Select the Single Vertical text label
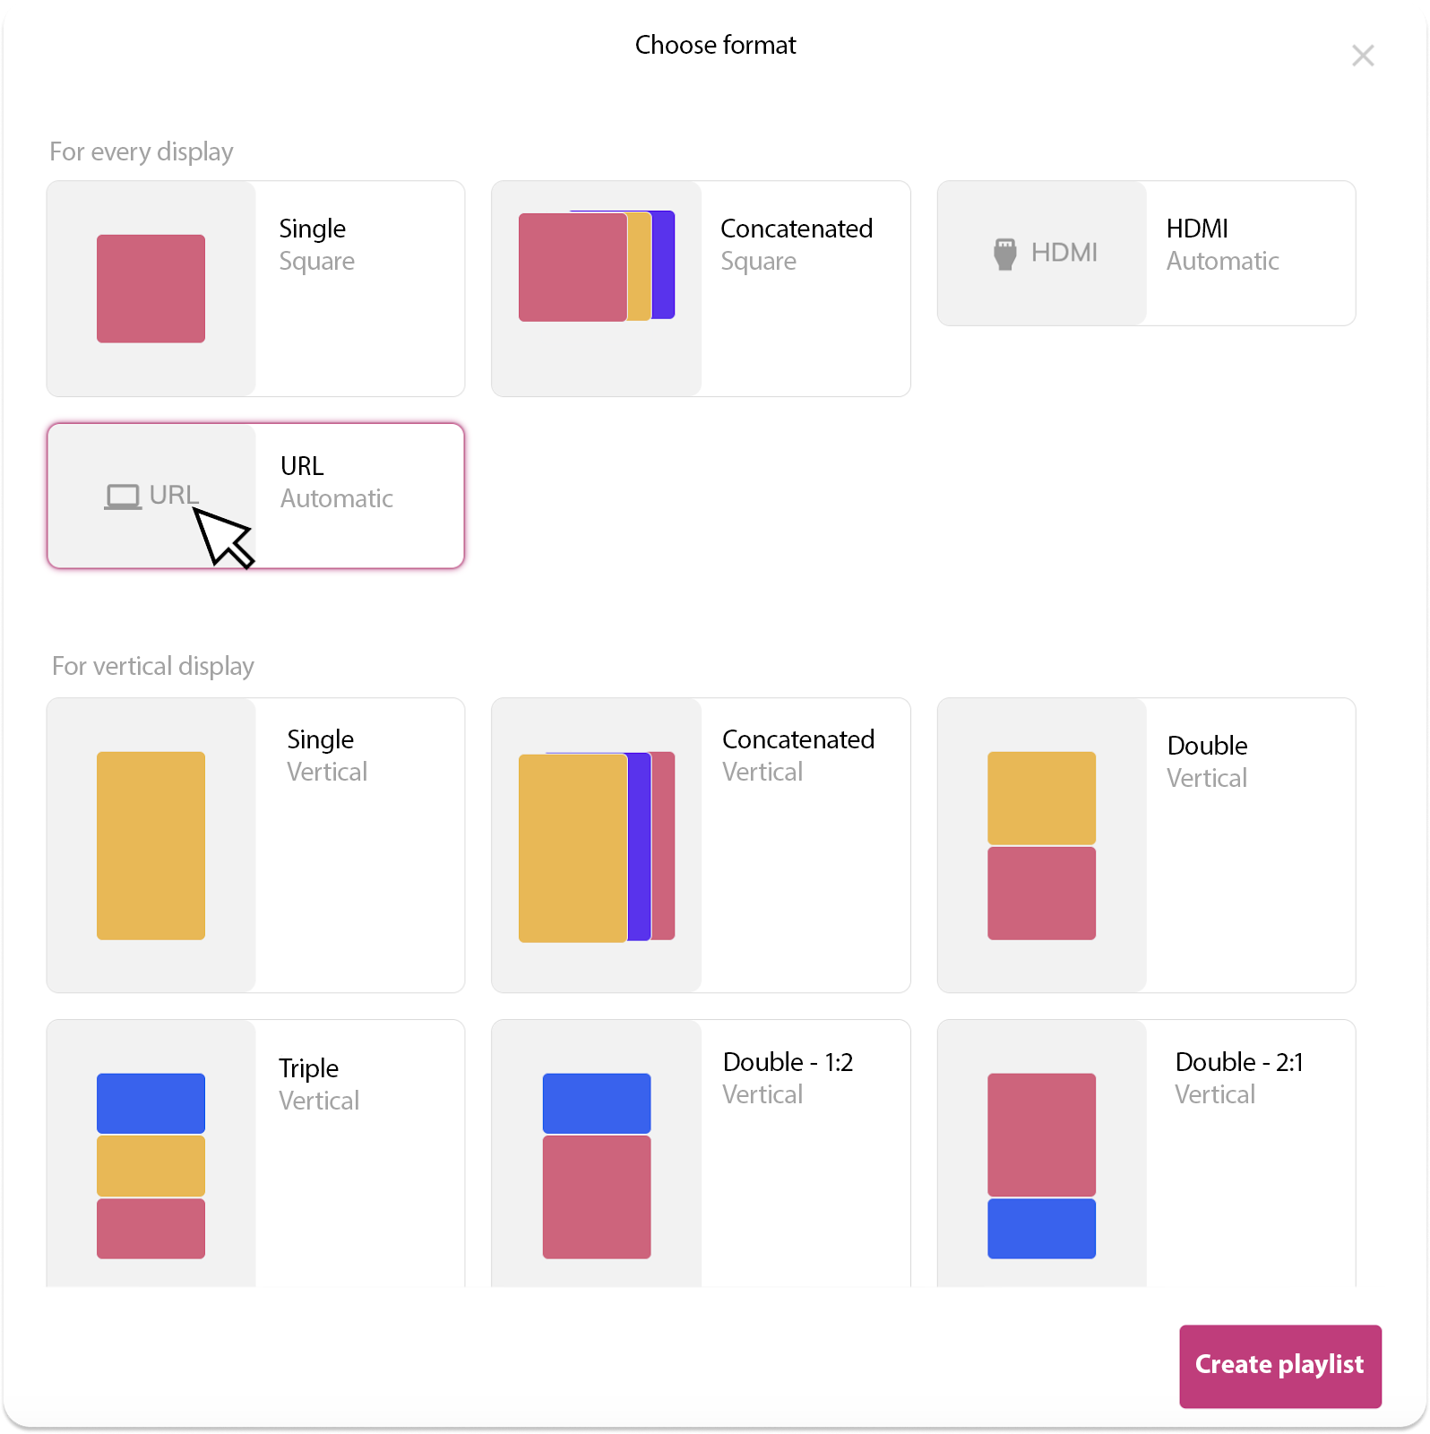This screenshot has width=1430, height=1434. (x=327, y=756)
